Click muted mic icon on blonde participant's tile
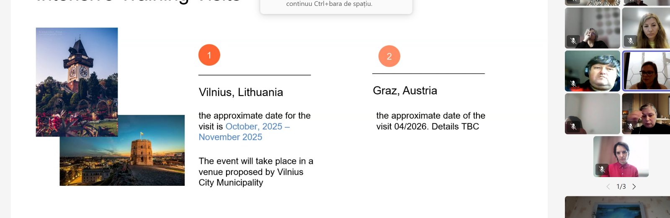Viewport: 670px width, 218px height. tap(630, 41)
